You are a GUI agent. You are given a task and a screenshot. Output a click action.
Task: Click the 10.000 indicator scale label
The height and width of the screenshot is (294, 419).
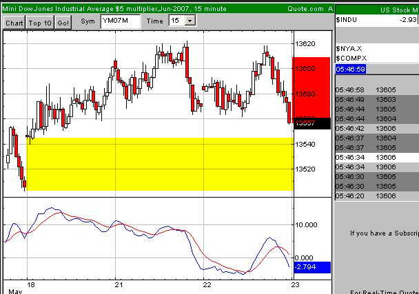pos(306,224)
